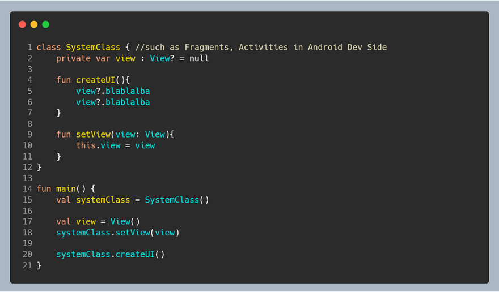
Task: Click 'view?.blablalba' on line 5
Action: click(x=113, y=91)
